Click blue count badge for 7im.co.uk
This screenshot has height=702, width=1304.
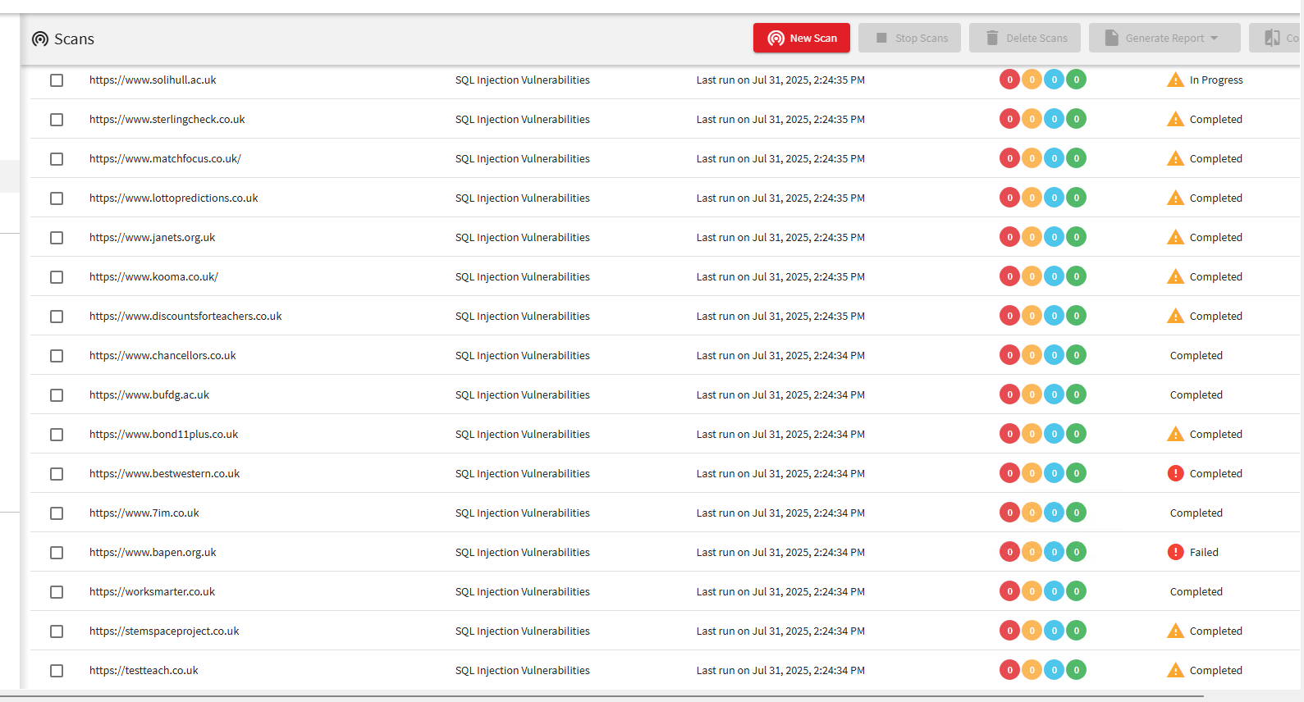(x=1055, y=513)
